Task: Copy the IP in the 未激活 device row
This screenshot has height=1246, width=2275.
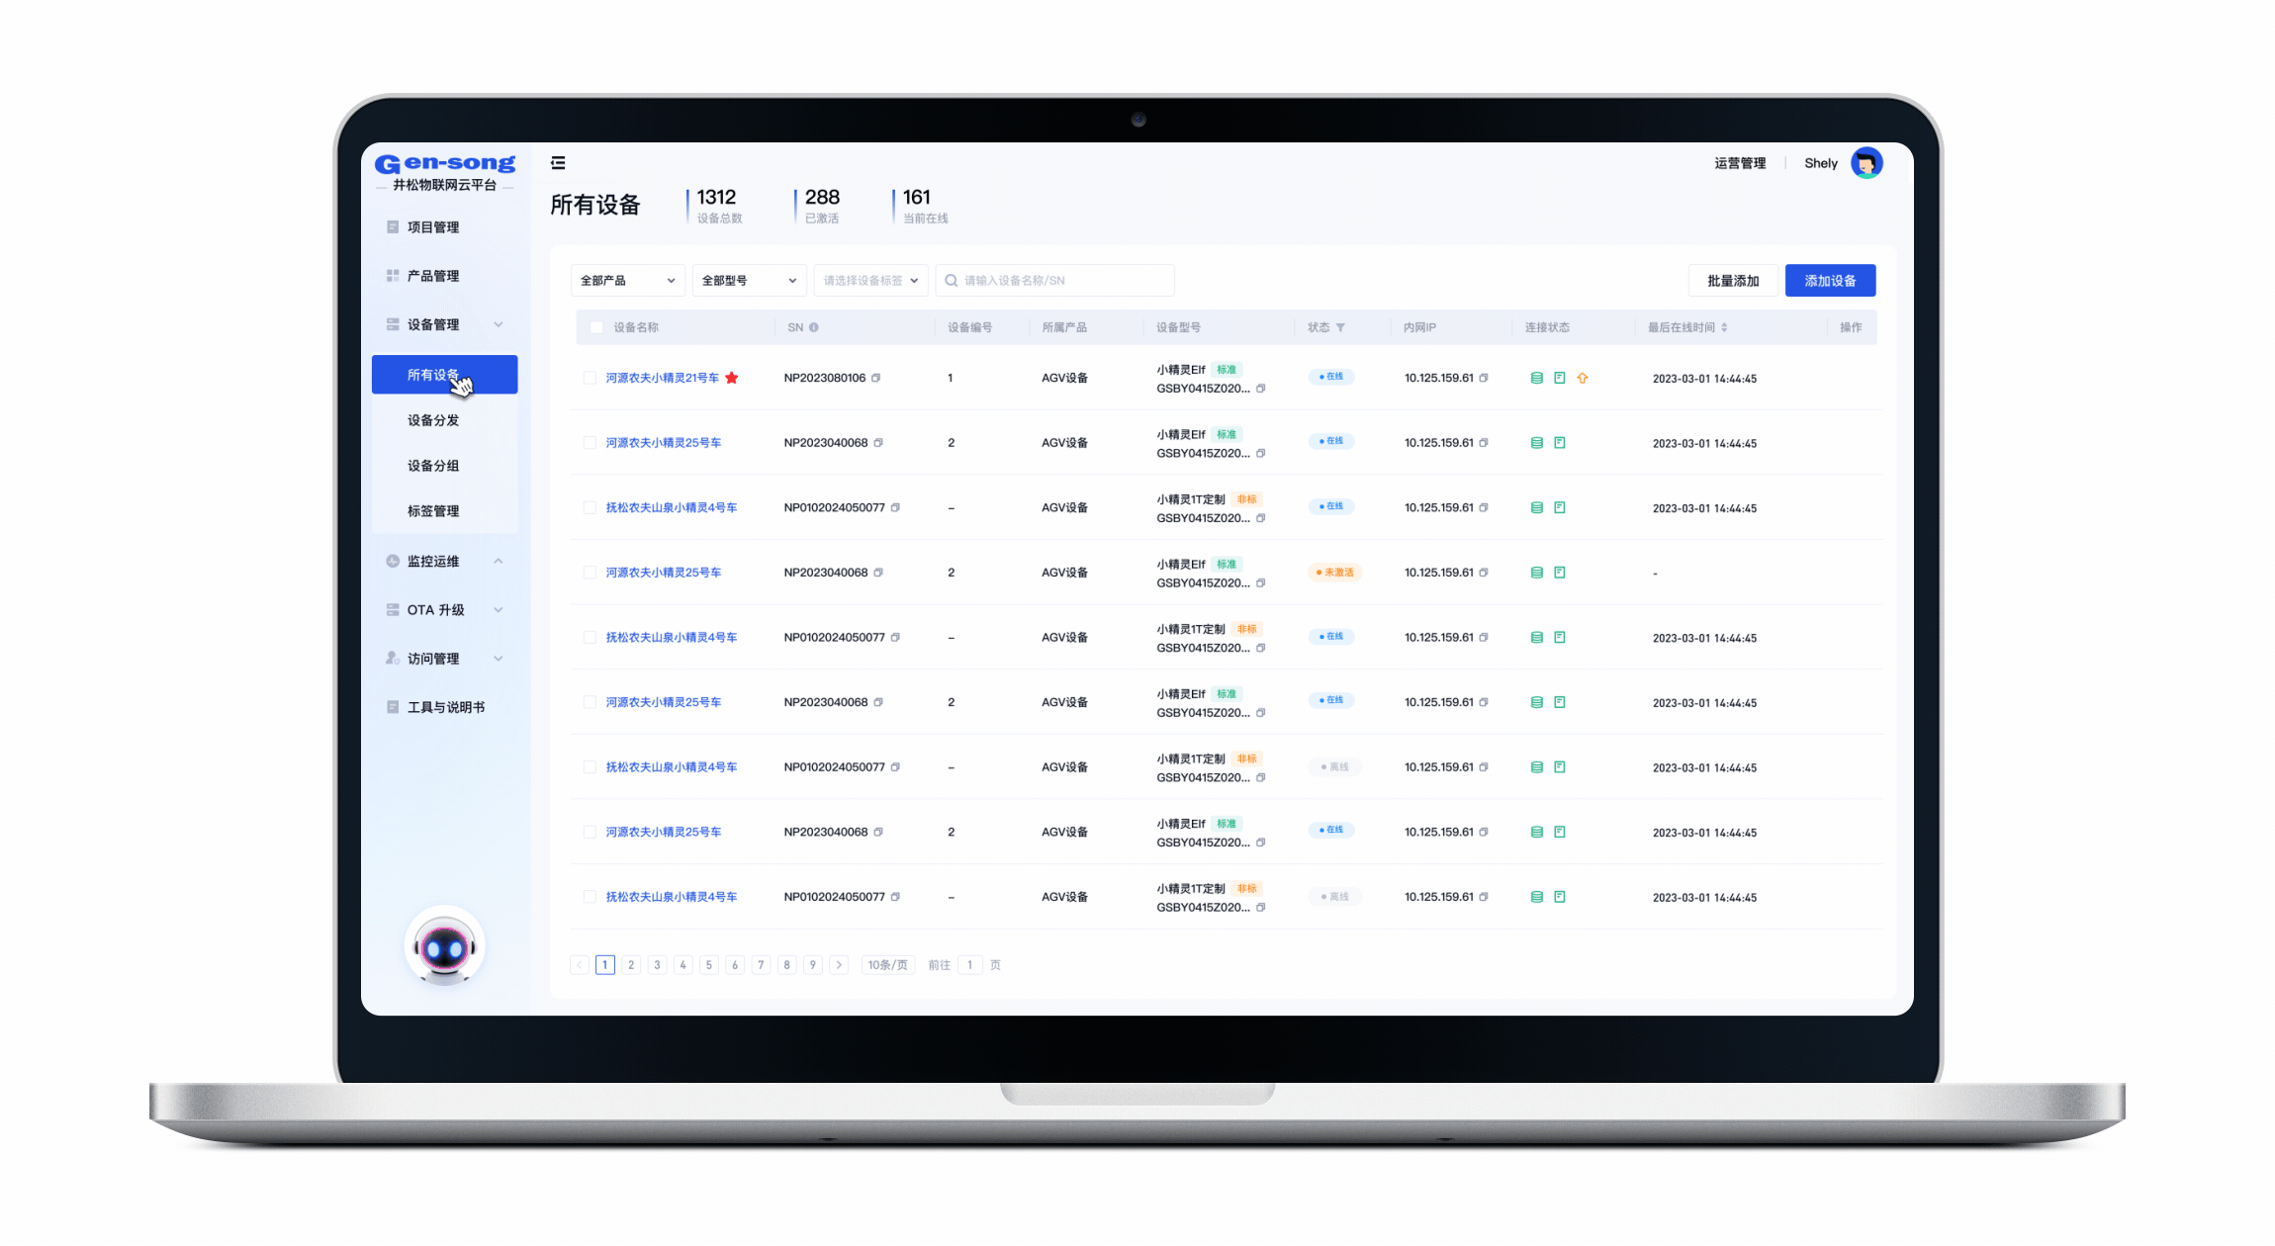Action: (1484, 573)
